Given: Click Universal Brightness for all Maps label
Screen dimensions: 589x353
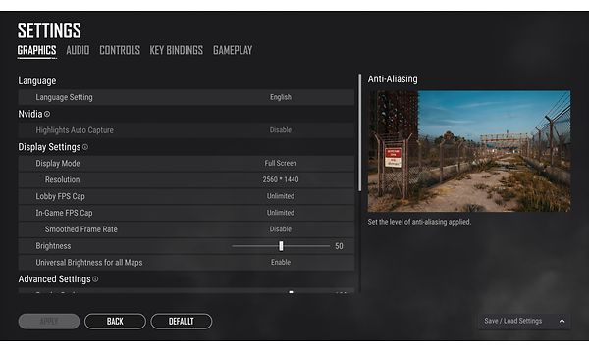Looking at the screenshot, I should [89, 262].
